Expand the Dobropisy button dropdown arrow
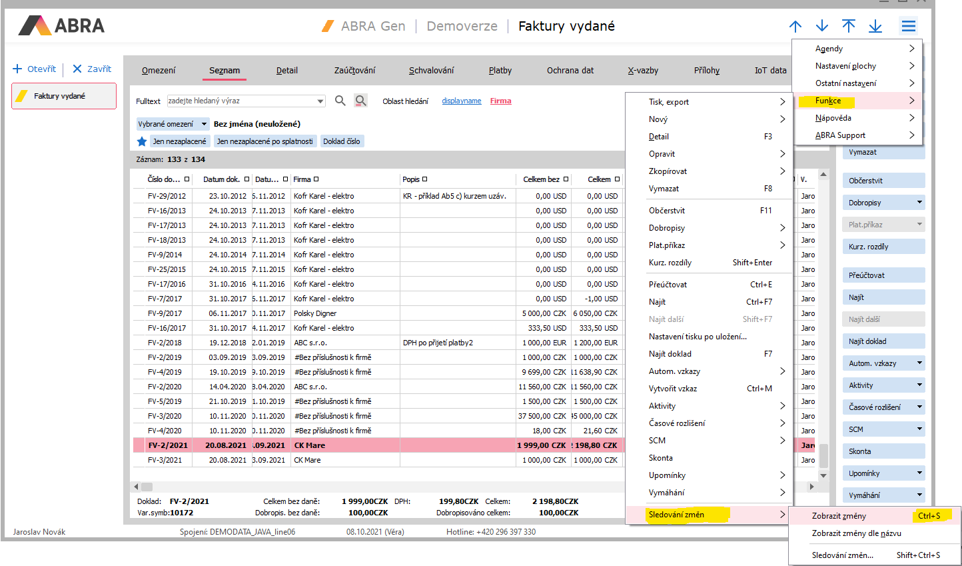This screenshot has width=962, height=566. click(919, 203)
